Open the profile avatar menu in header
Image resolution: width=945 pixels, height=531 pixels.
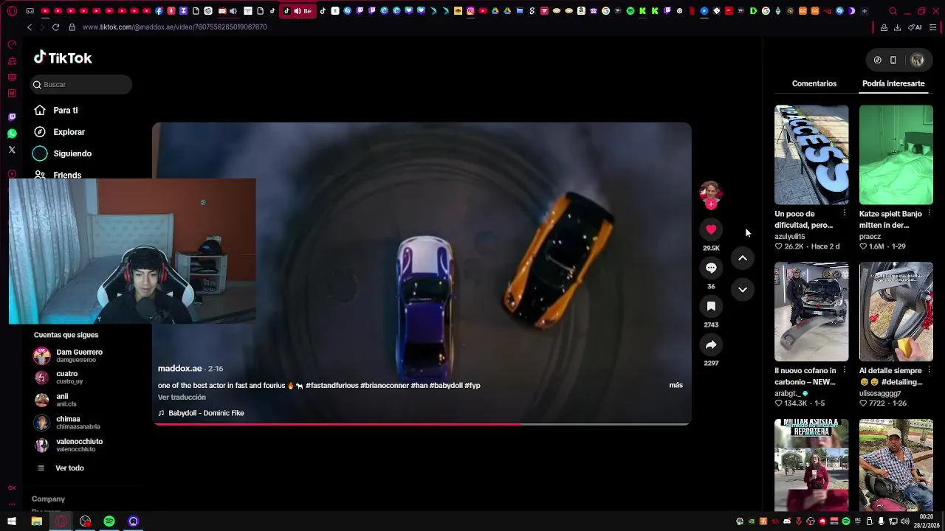(x=917, y=60)
